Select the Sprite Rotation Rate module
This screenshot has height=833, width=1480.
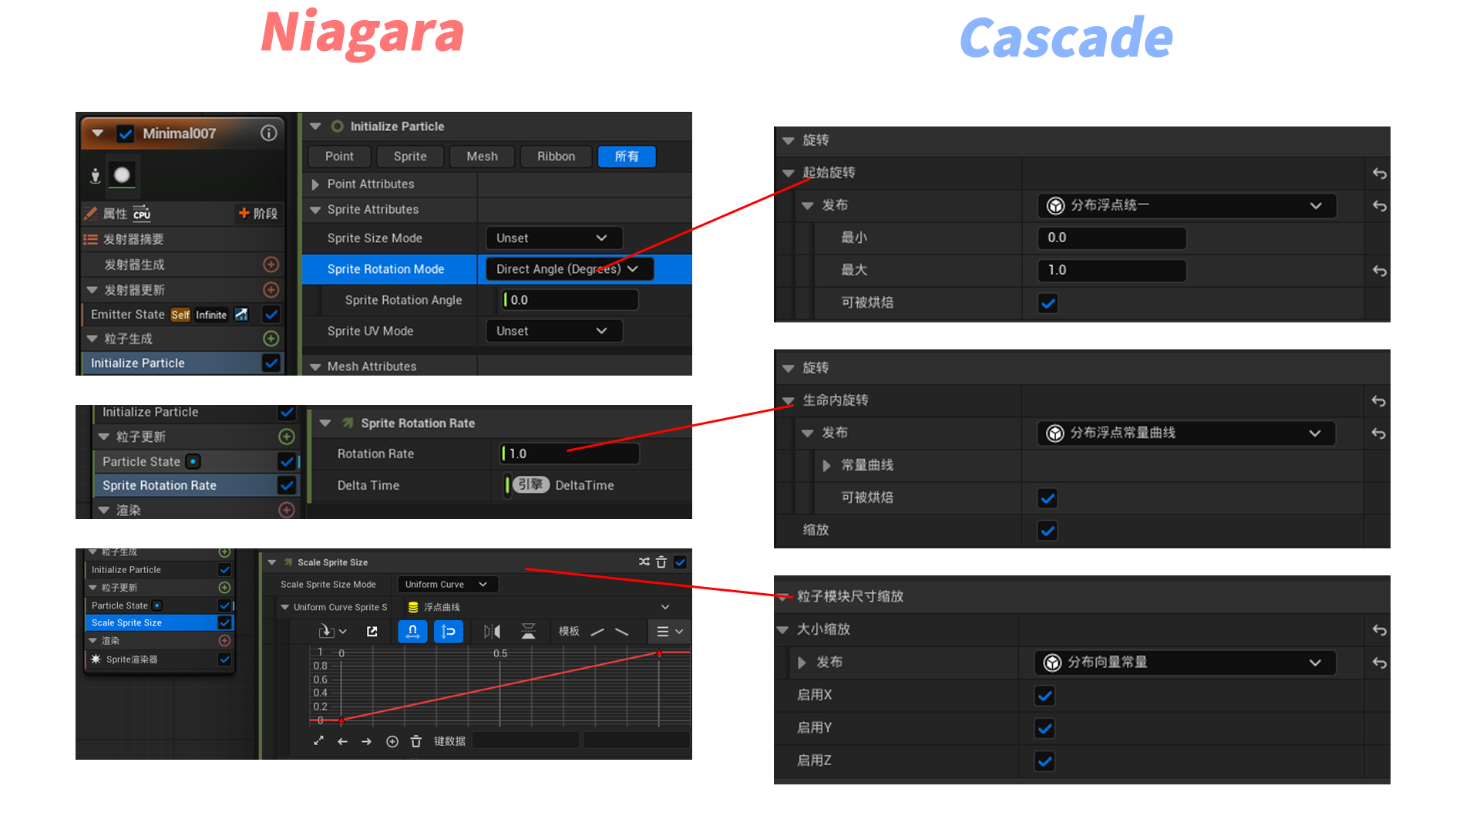tap(160, 485)
